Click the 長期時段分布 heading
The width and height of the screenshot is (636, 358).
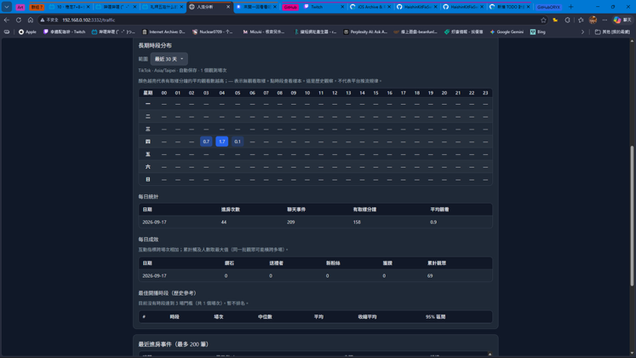point(155,45)
